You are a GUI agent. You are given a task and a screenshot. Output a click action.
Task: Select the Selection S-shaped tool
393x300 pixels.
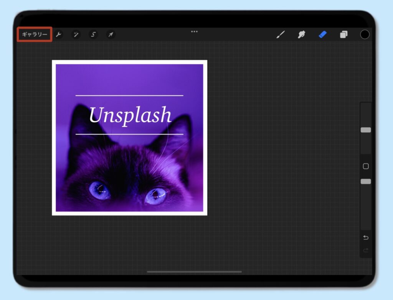click(93, 35)
